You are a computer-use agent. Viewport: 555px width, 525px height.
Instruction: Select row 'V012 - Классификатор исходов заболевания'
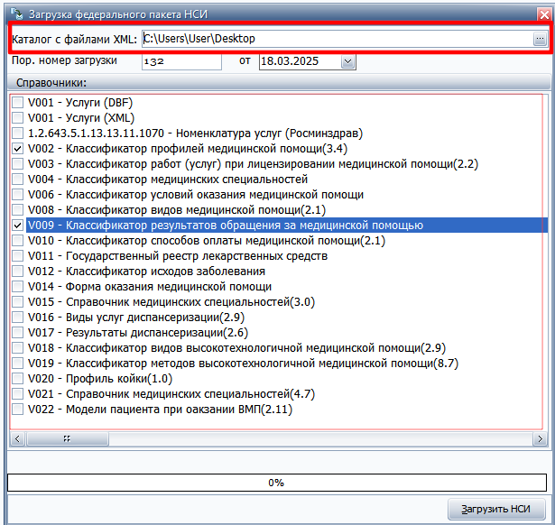(146, 272)
